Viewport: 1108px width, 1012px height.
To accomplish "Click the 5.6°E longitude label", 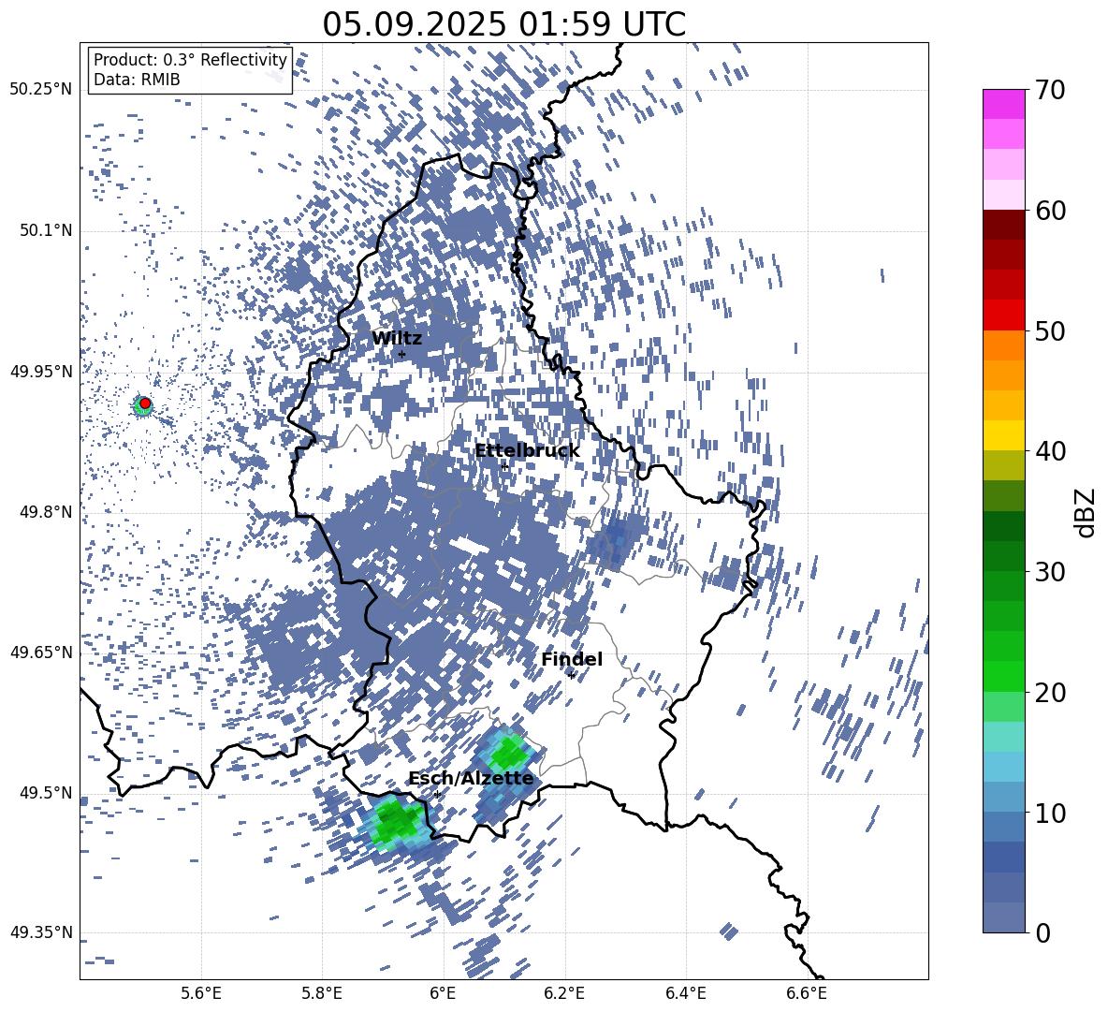I will tap(201, 993).
